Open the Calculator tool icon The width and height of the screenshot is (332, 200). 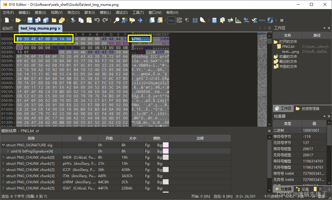point(214,20)
